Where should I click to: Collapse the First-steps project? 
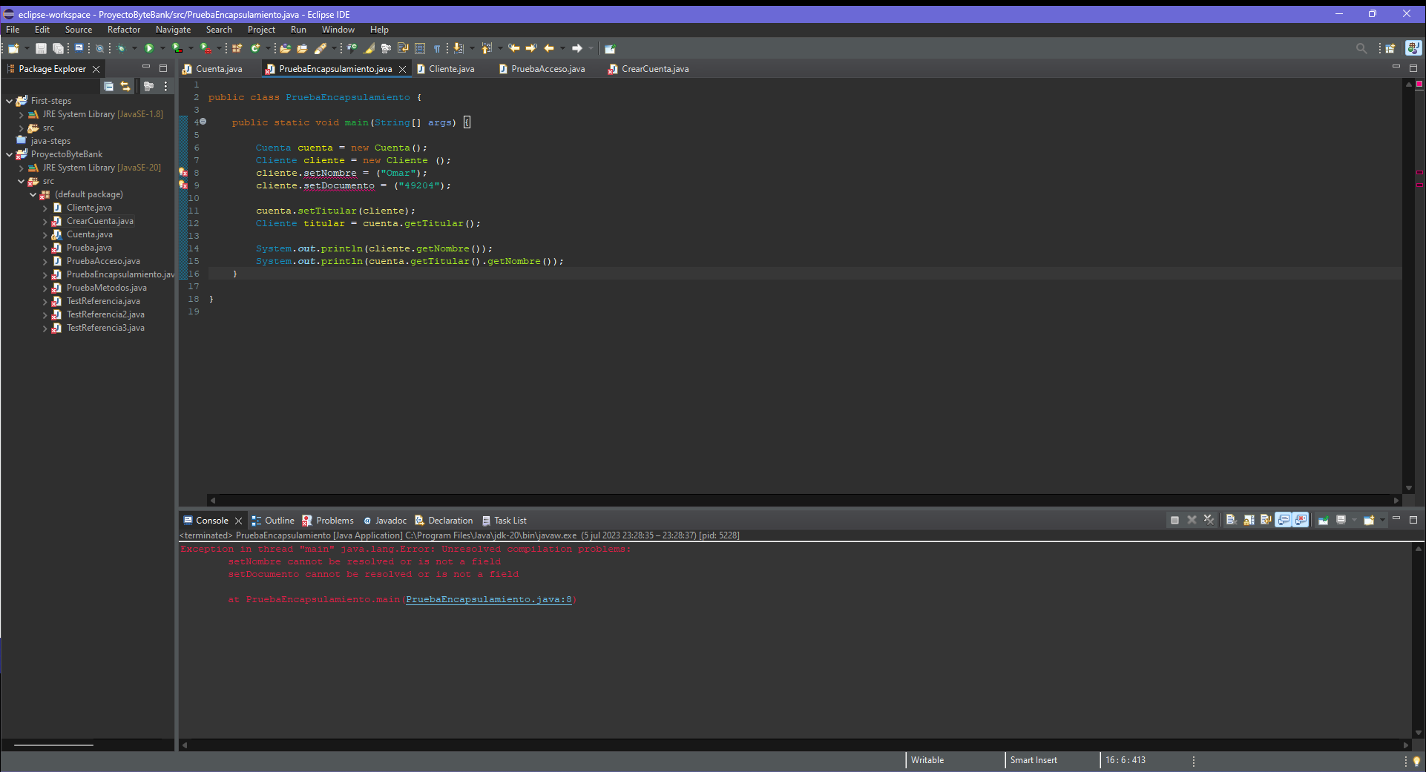[x=9, y=101]
